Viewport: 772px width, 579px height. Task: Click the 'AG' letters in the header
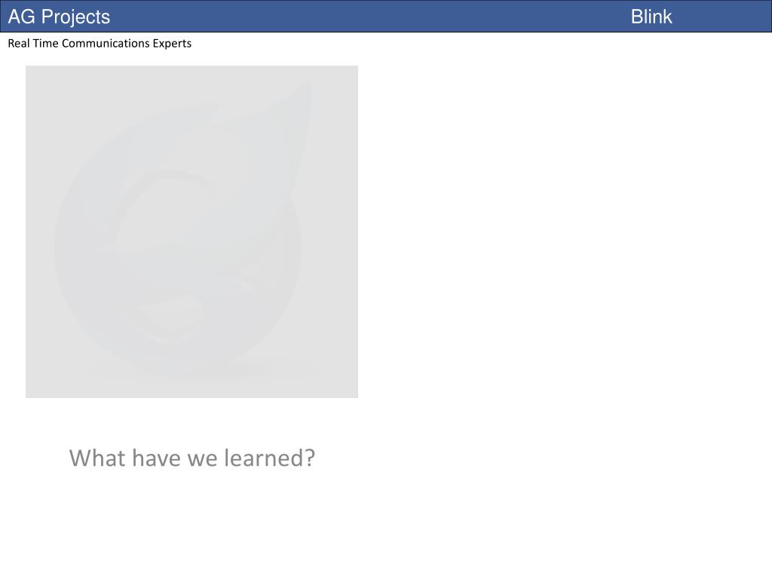point(22,17)
